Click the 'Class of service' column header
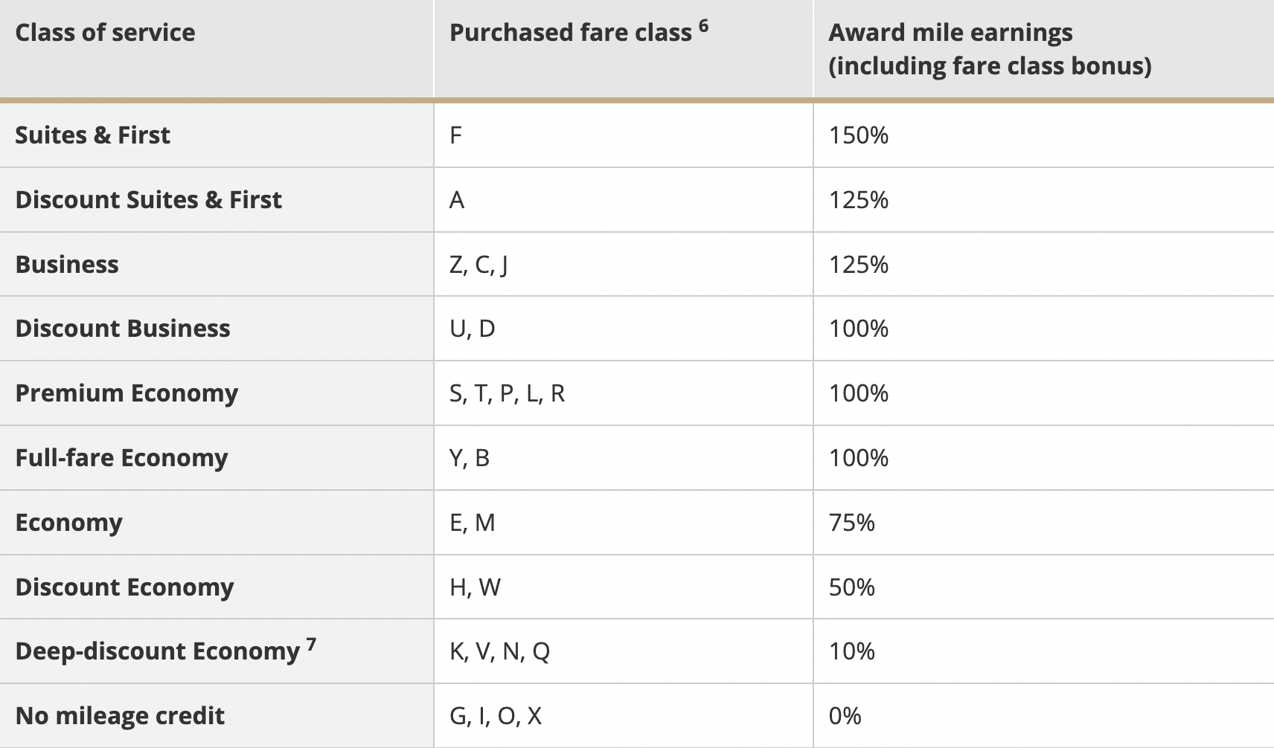 coord(105,33)
